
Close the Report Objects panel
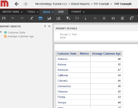[x=49, y=26]
